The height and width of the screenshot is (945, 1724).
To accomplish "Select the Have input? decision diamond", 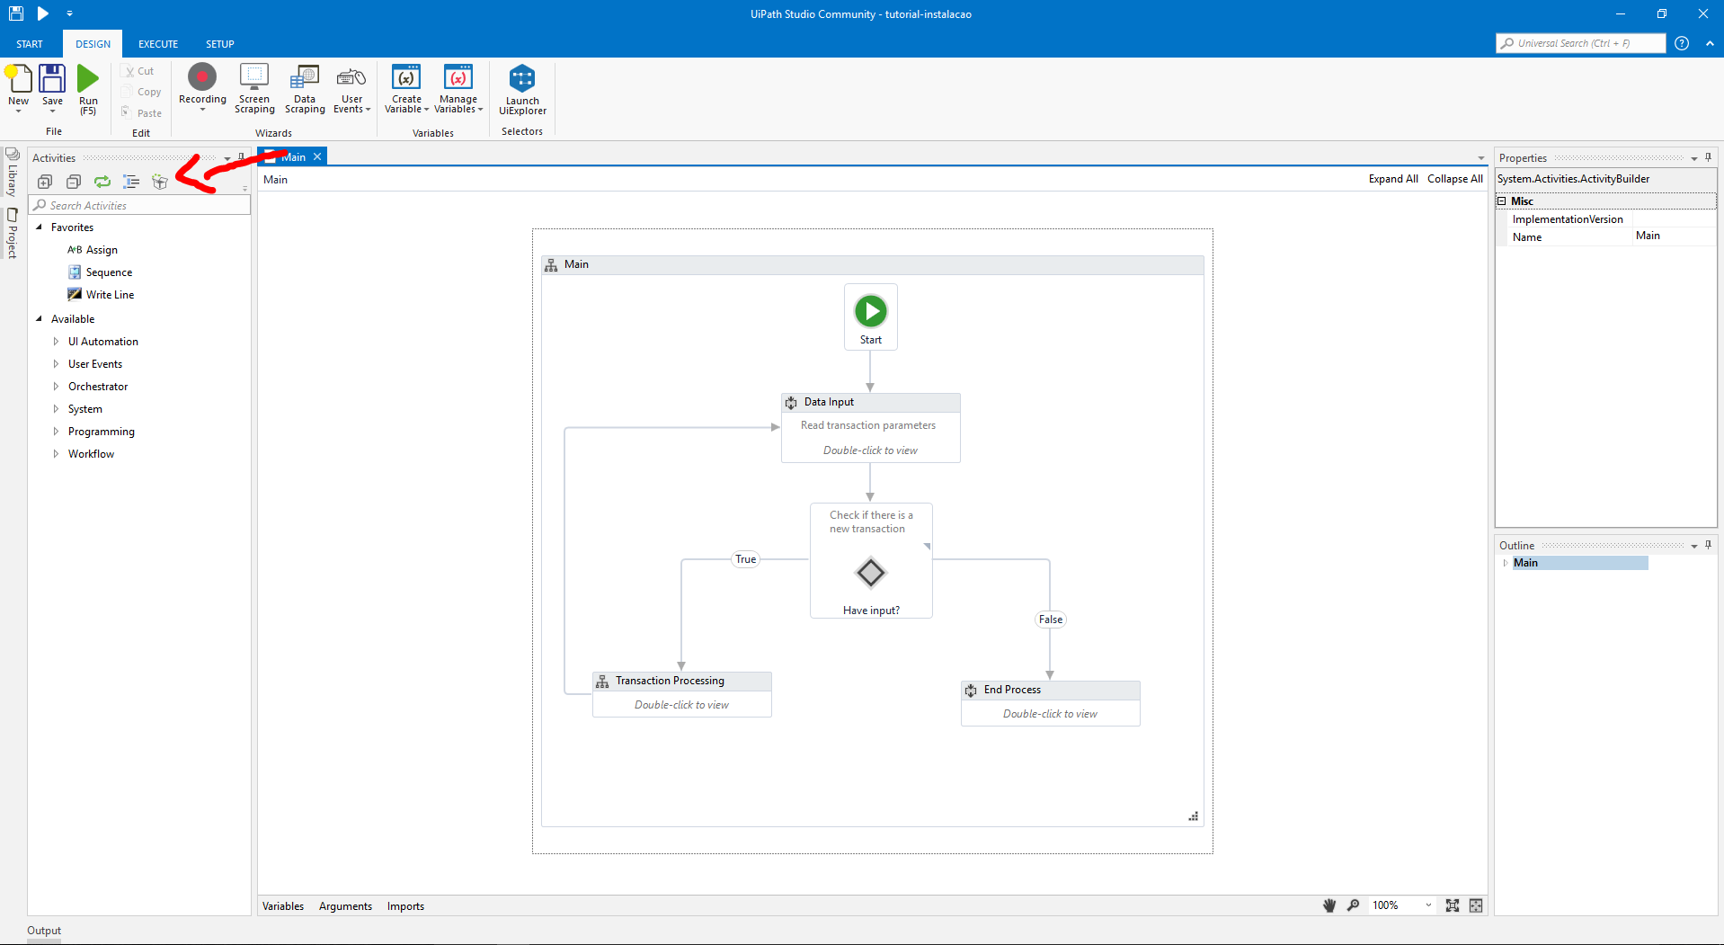I will [x=871, y=572].
